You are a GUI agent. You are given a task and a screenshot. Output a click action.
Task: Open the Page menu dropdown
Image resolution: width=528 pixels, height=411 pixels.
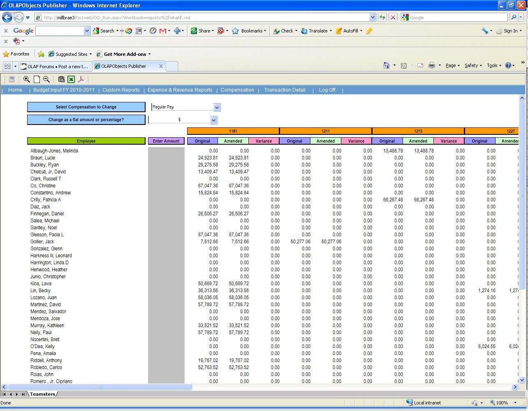[453, 65]
